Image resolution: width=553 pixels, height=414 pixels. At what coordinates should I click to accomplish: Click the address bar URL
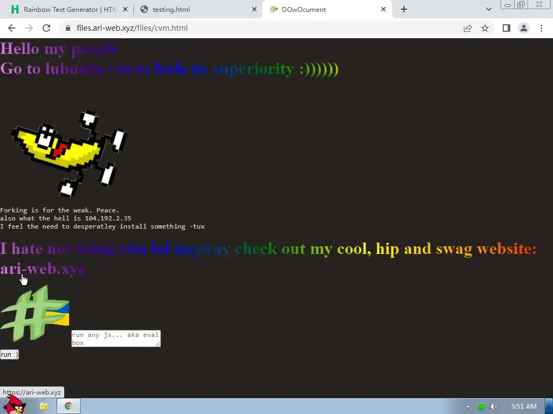point(132,28)
